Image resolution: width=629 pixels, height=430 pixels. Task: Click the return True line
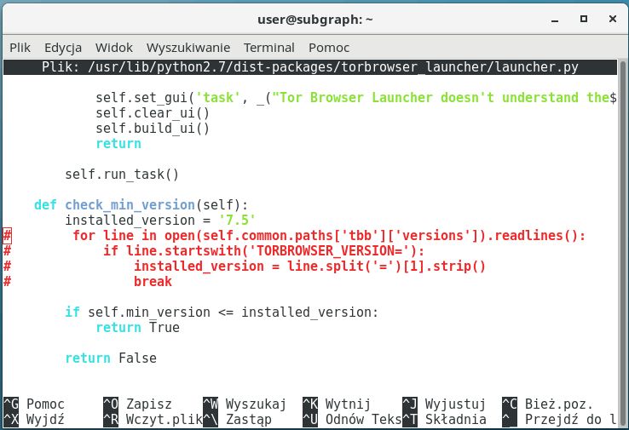(137, 328)
